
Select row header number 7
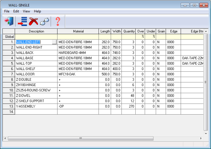coord(9,74)
